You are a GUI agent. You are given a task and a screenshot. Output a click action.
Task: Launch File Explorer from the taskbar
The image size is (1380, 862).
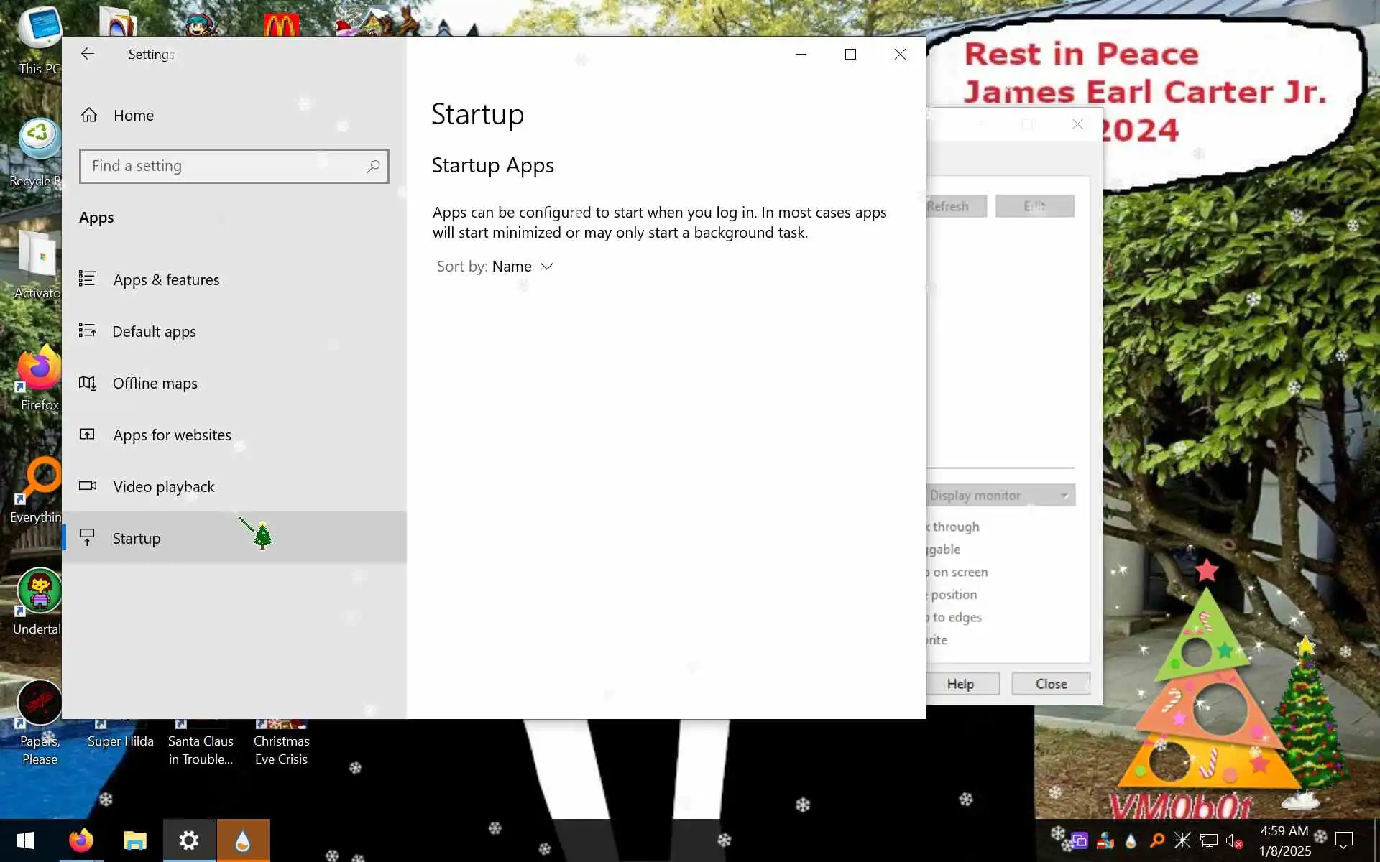134,840
